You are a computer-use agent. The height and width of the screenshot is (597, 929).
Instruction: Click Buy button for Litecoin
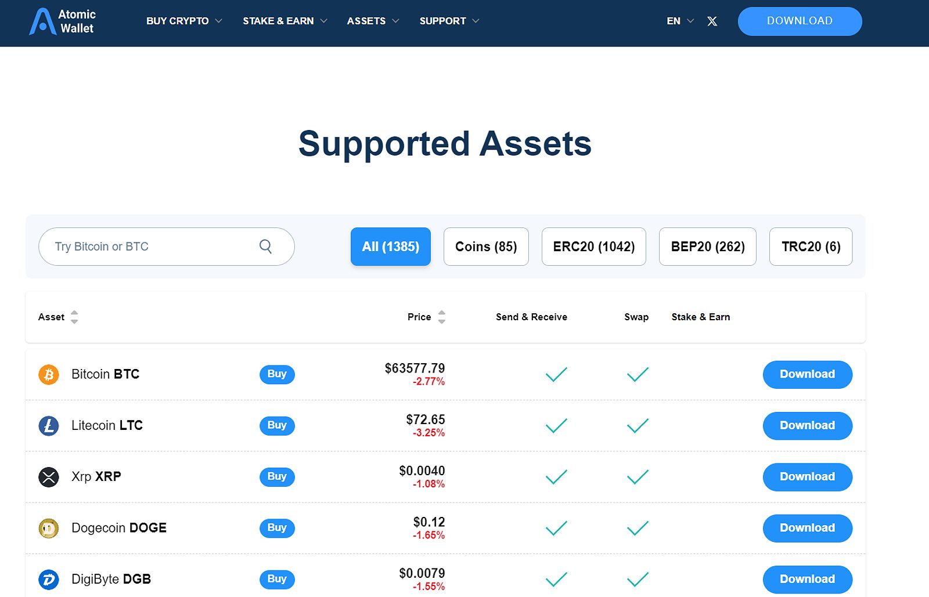pos(277,425)
